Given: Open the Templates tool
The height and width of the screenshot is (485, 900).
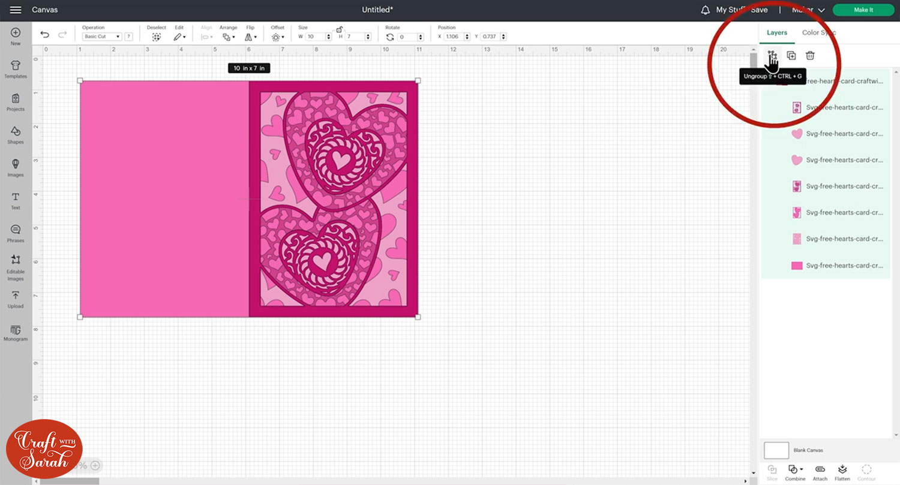Looking at the screenshot, I should pos(16,68).
